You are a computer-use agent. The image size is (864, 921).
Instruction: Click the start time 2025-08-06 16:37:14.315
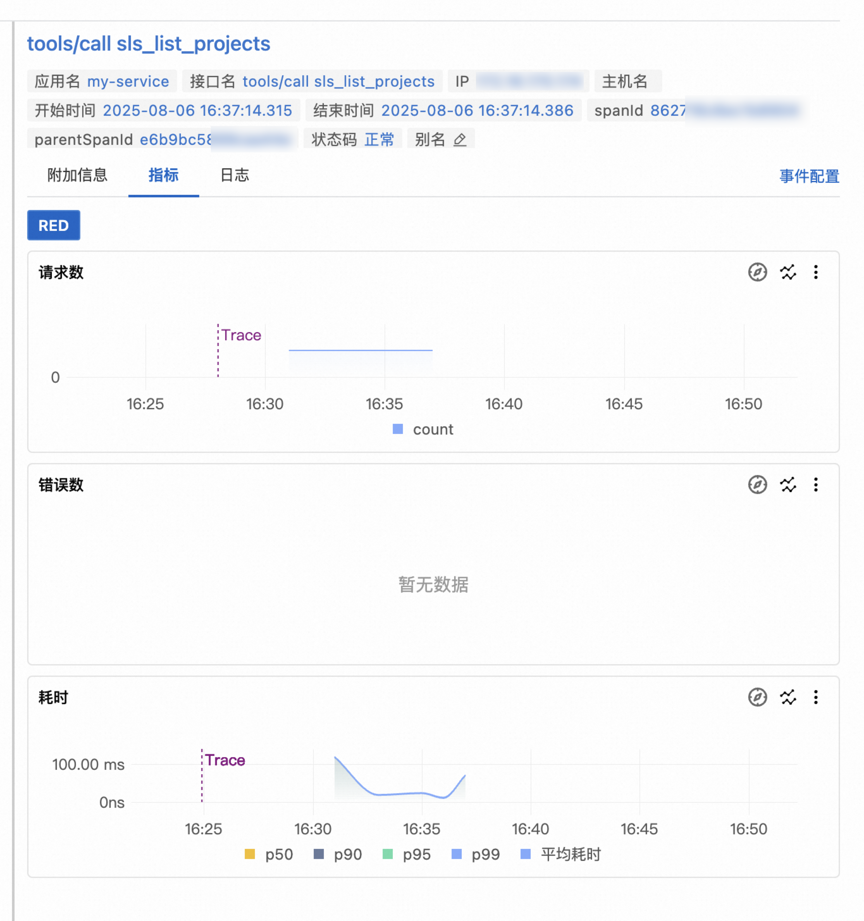tap(197, 110)
